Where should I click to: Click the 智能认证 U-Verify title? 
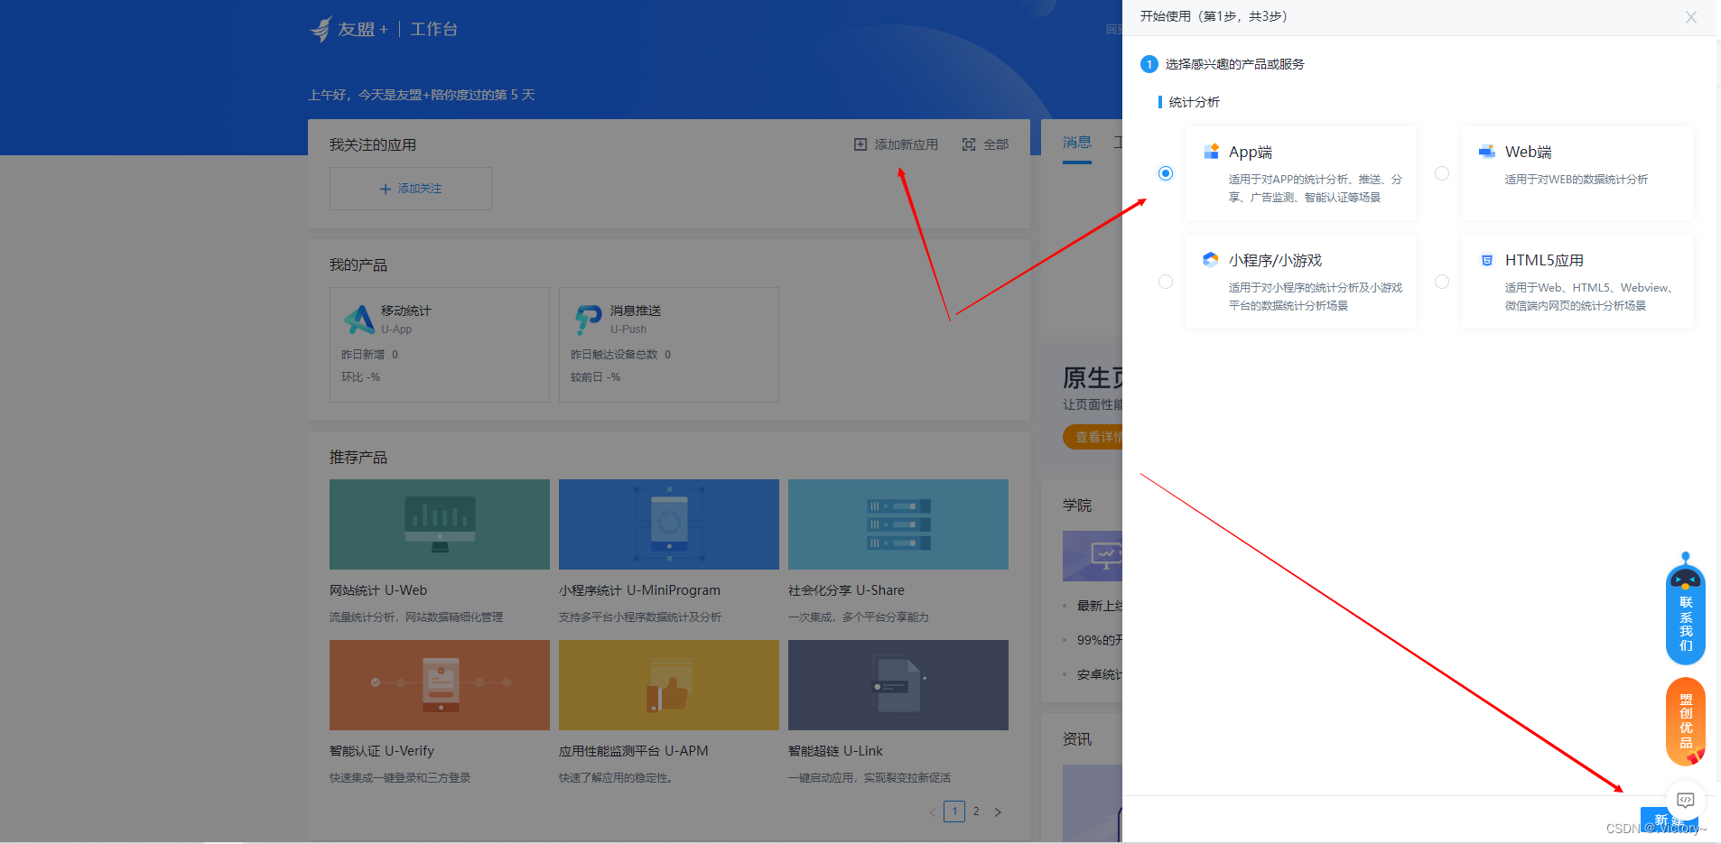(382, 751)
